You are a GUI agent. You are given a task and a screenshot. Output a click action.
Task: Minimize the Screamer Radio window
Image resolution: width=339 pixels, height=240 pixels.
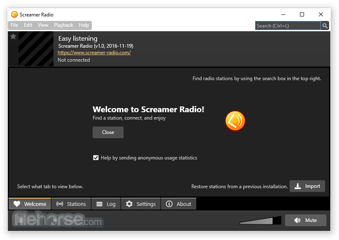point(283,14)
